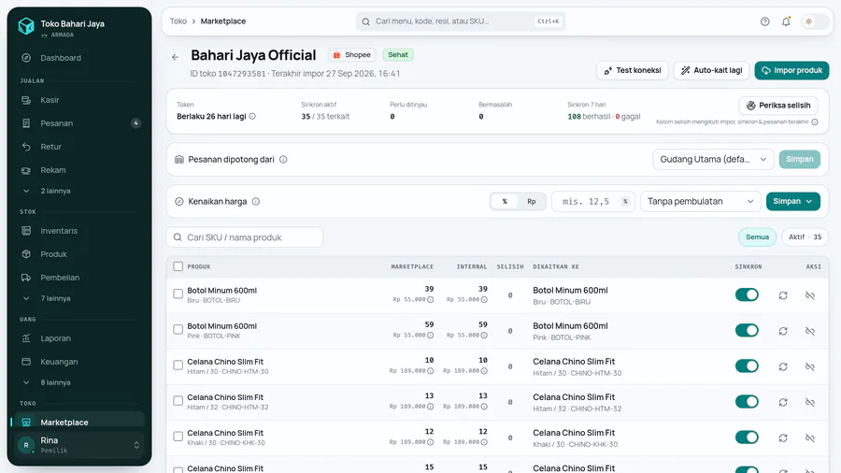Image resolution: width=841 pixels, height=473 pixels.
Task: Click the Toko Bahari Jaya cube logo
Action: click(26, 26)
